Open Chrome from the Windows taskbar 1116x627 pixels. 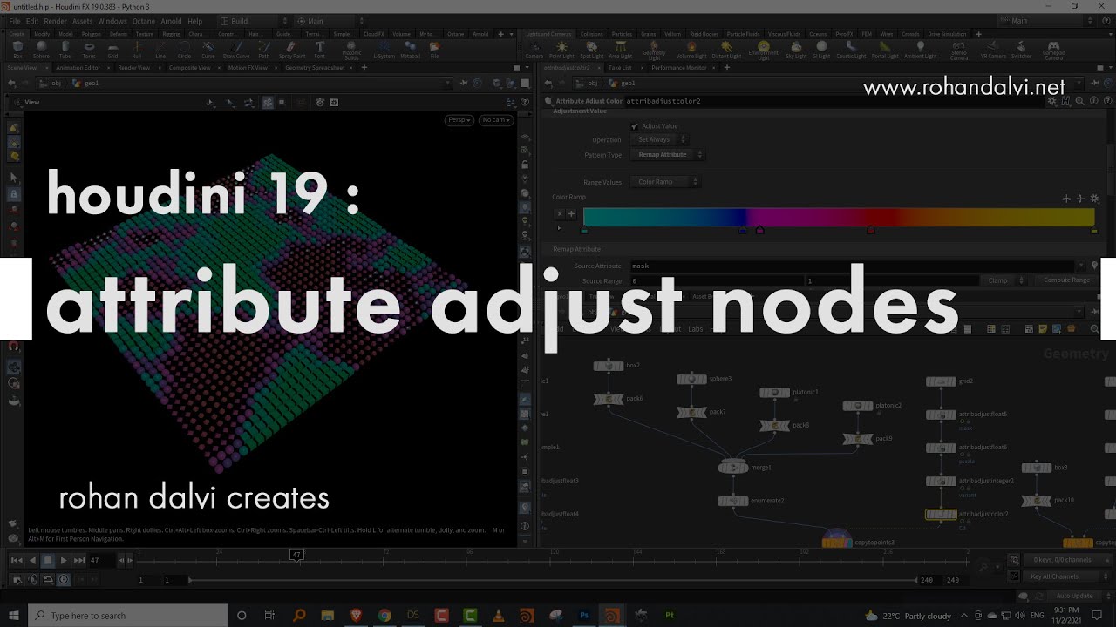[384, 616]
